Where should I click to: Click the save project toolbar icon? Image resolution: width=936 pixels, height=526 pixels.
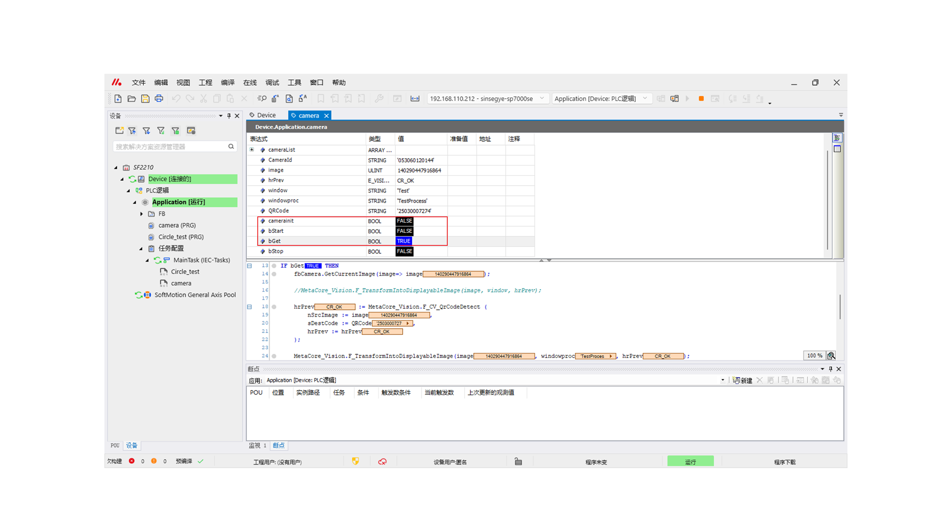point(145,98)
